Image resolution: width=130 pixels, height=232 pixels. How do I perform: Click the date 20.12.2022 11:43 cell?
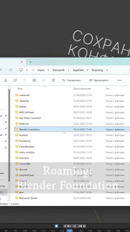tap(83, 129)
